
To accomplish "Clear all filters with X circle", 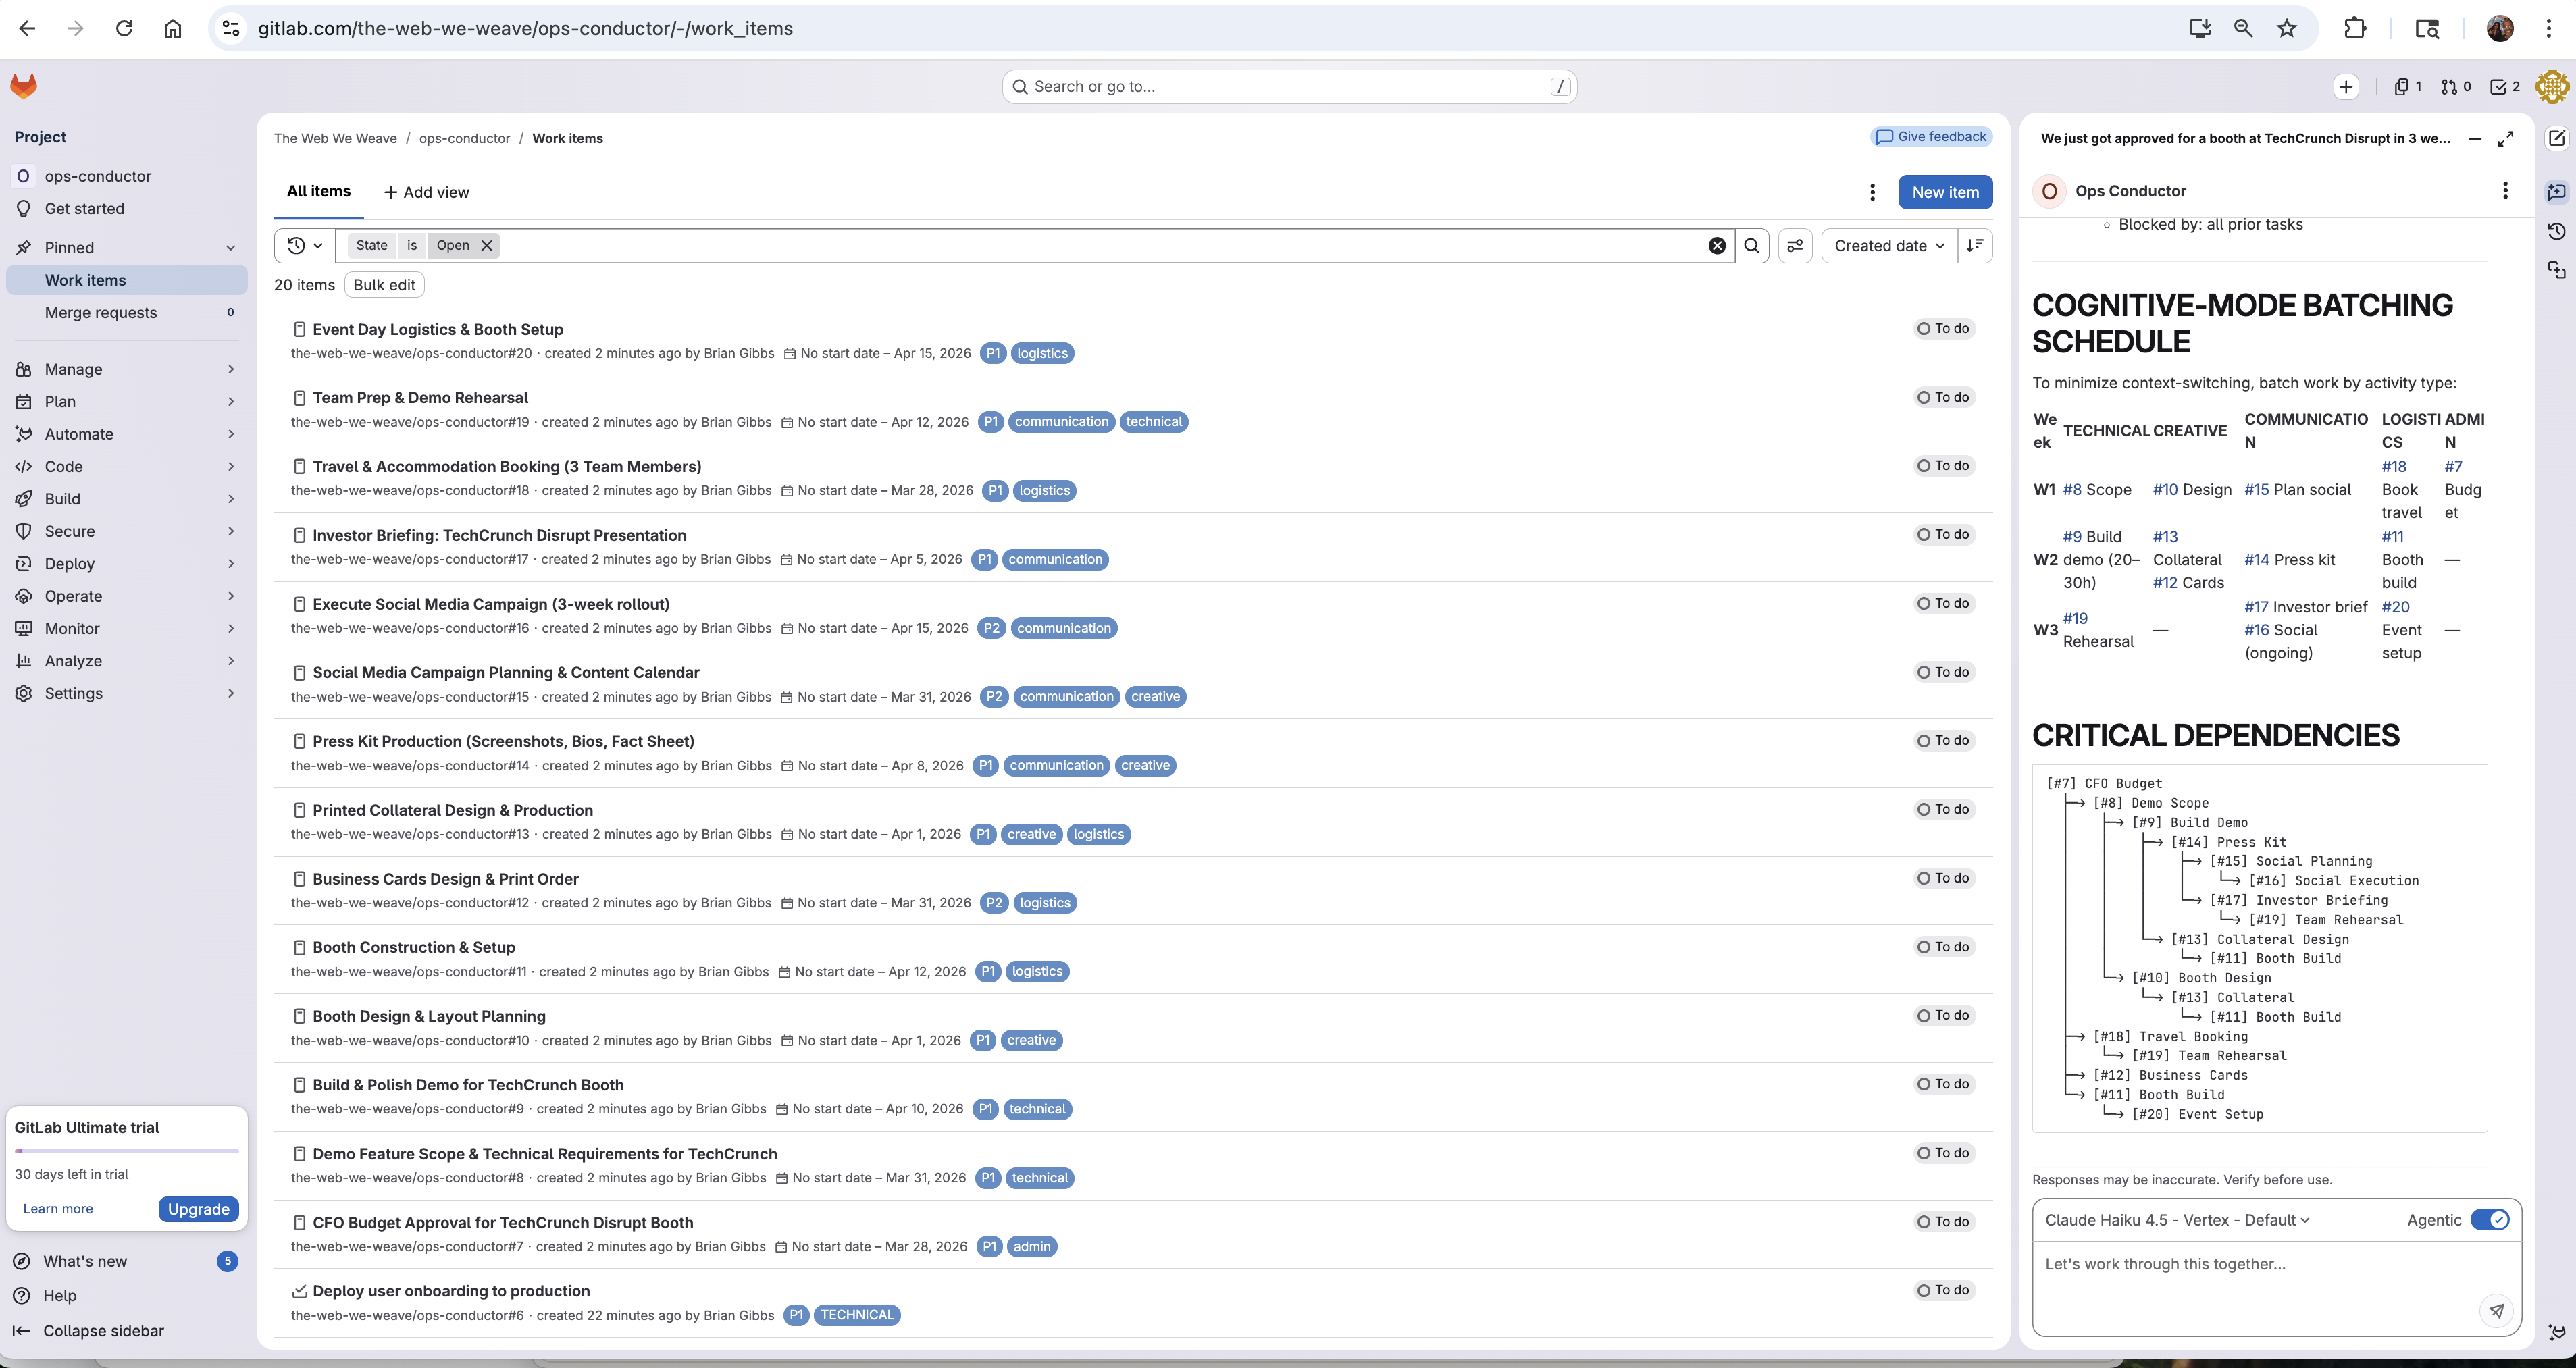I will coord(1717,246).
